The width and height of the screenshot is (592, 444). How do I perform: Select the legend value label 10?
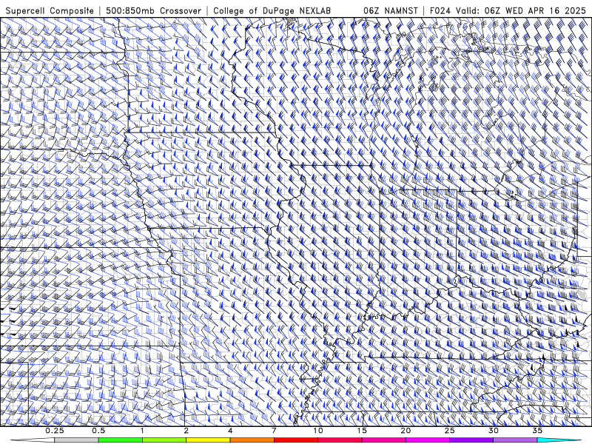pos(318,431)
